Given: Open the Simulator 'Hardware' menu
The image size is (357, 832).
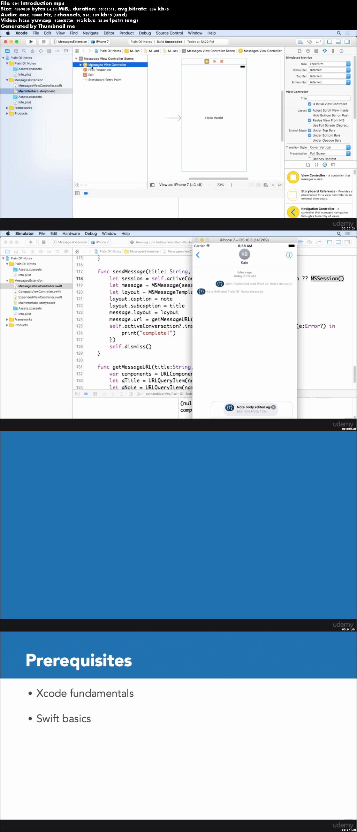Looking at the screenshot, I should coord(71,234).
